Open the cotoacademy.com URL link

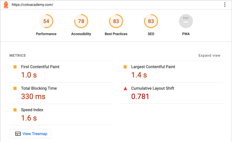point(32,5)
